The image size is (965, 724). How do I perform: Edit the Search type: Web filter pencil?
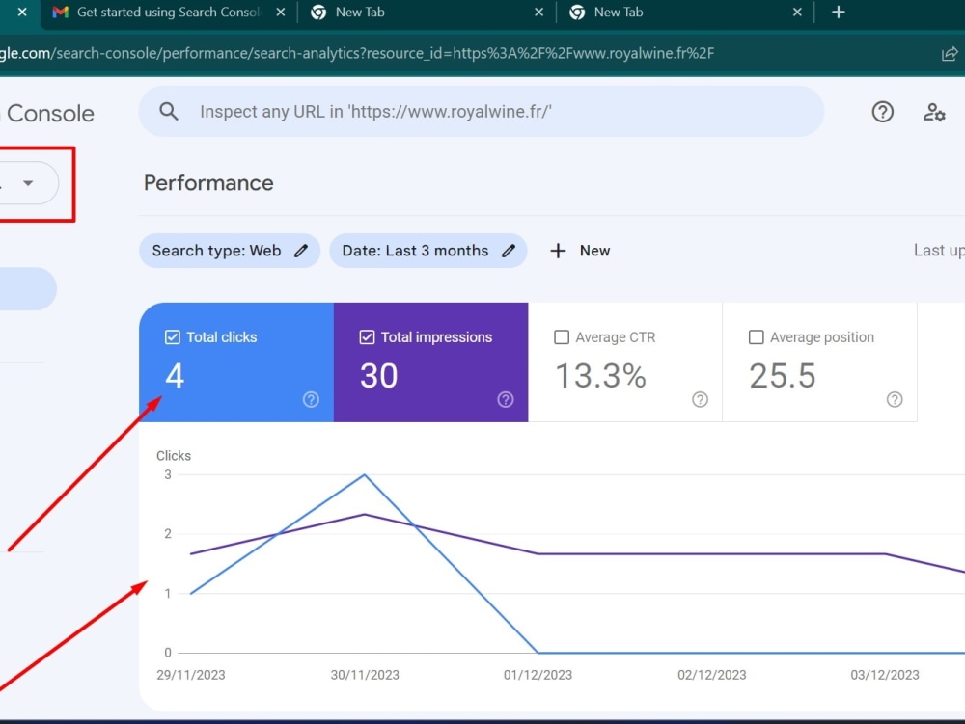point(301,251)
